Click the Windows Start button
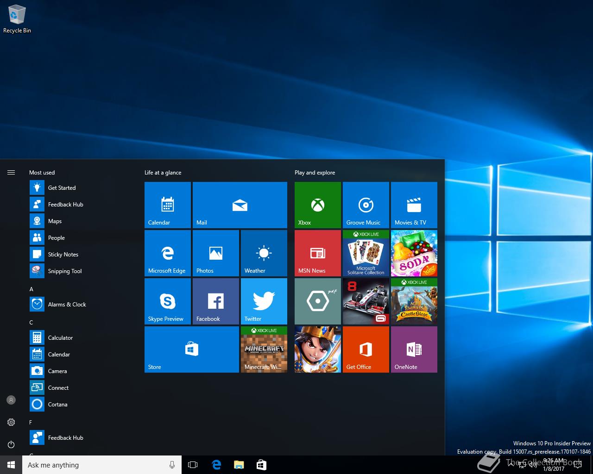Image resolution: width=593 pixels, height=474 pixels. pos(11,465)
